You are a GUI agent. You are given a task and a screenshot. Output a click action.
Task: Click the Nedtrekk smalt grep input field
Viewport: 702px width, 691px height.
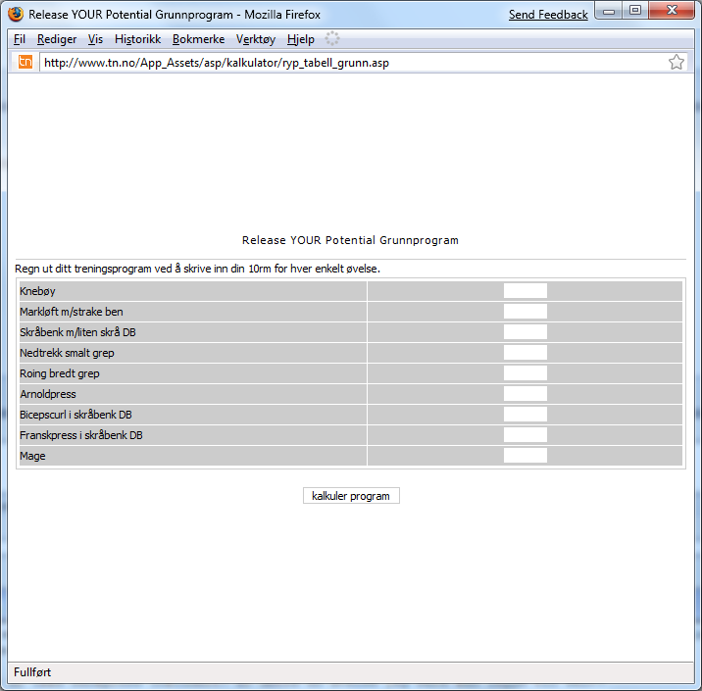click(526, 352)
